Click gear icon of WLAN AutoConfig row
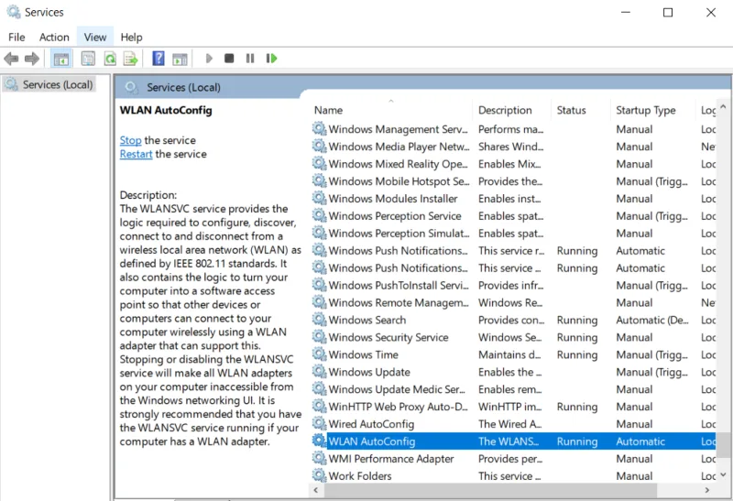 [319, 441]
